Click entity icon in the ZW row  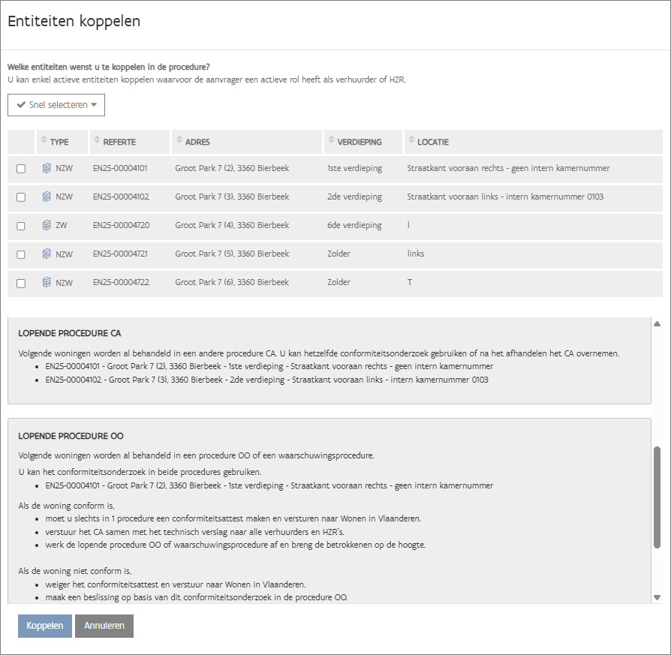click(x=47, y=226)
